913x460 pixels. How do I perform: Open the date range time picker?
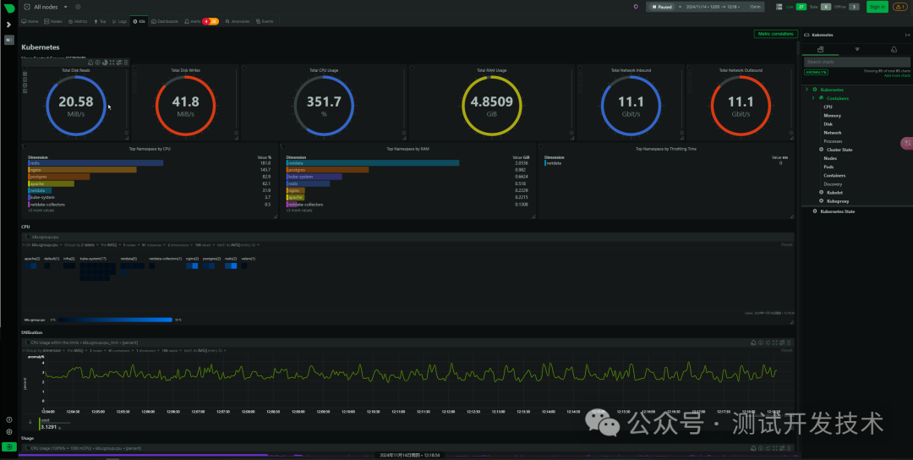(x=723, y=7)
